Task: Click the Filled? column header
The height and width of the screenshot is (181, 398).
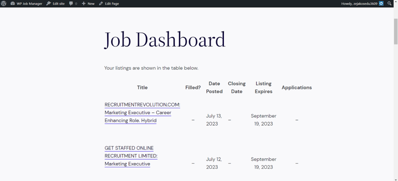Action: tap(193, 87)
